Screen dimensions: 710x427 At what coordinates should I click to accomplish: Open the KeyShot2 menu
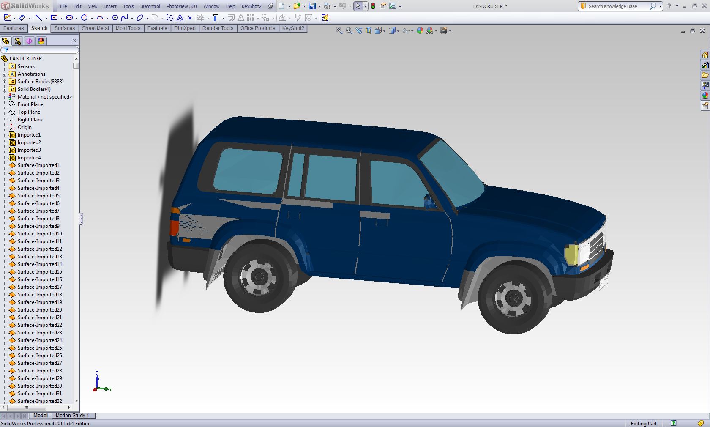(x=251, y=6)
